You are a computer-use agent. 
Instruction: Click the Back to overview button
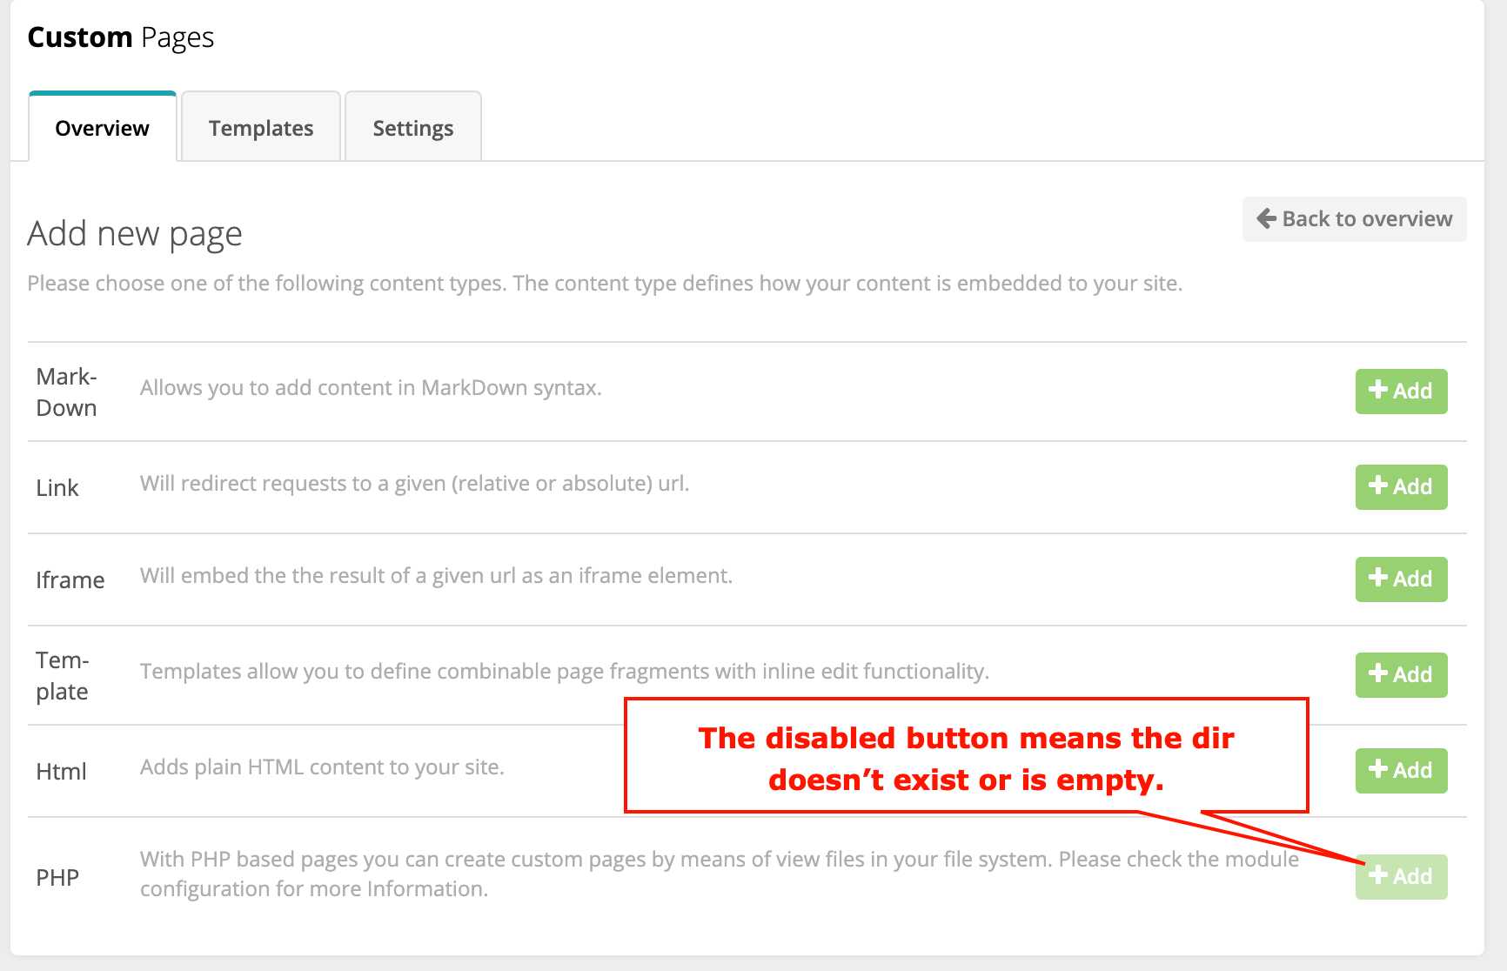point(1354,219)
